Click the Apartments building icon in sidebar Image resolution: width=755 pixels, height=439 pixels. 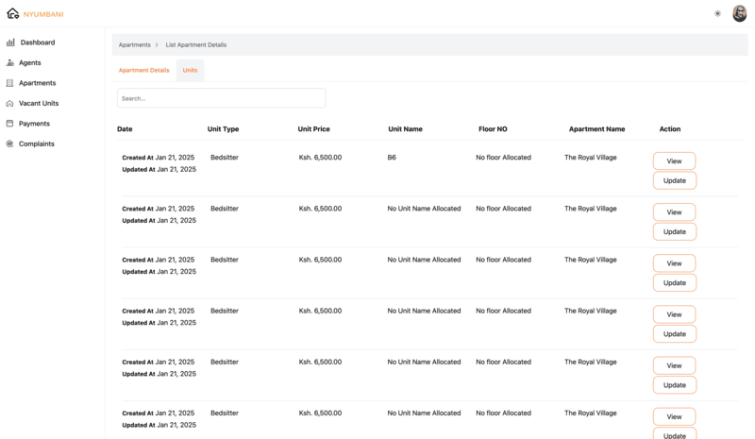coord(10,83)
